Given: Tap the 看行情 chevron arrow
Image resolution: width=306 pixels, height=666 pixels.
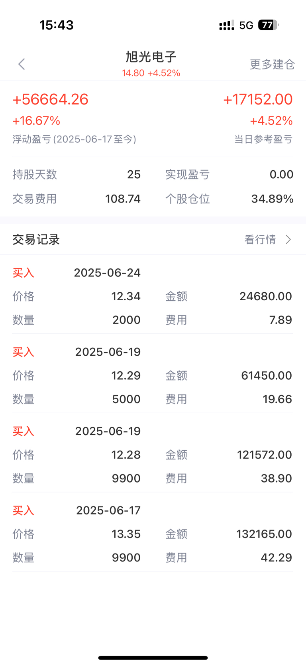Looking at the screenshot, I should click(x=288, y=239).
